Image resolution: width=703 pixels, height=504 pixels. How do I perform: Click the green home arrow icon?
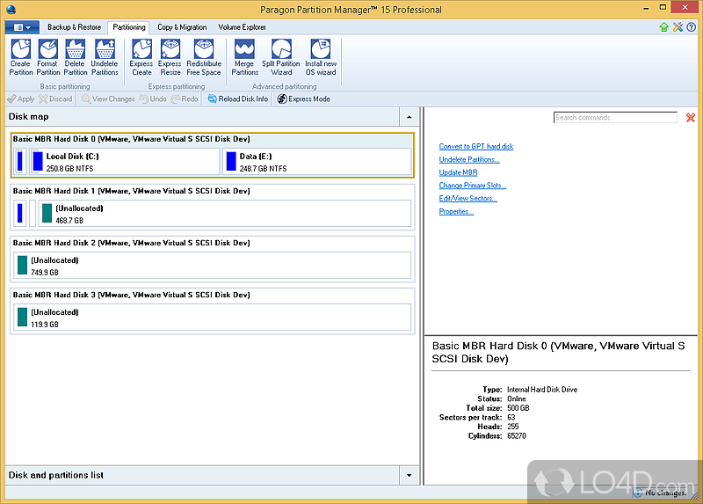pyautogui.click(x=664, y=27)
